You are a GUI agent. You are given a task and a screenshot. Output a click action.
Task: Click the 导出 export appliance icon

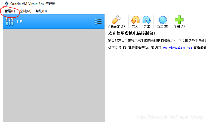(147, 20)
